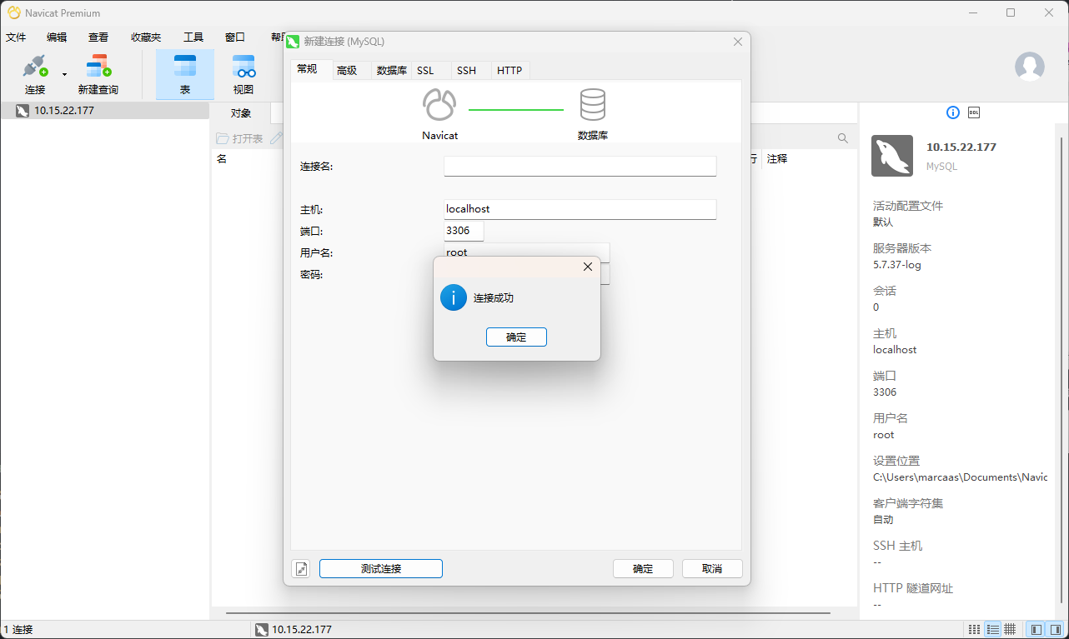Switch to list view in status bar
This screenshot has height=639, width=1069.
[x=992, y=629]
